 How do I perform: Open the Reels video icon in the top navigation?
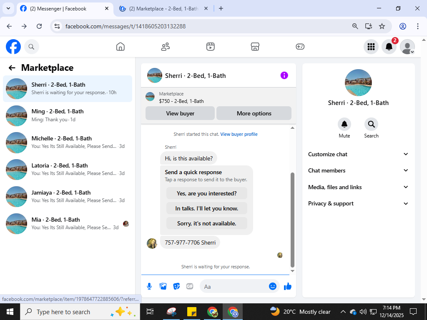coord(210,47)
